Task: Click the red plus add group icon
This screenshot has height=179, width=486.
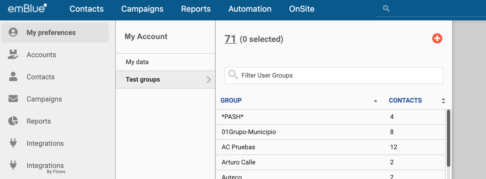Action: (437, 38)
